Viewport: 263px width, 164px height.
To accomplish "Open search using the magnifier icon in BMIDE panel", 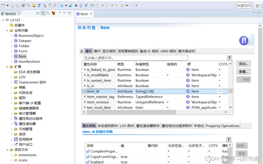I will 48,13.
